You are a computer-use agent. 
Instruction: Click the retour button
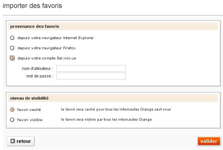pyautogui.click(x=21, y=141)
